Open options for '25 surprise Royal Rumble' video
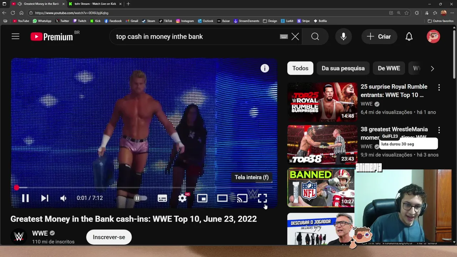 439,87
